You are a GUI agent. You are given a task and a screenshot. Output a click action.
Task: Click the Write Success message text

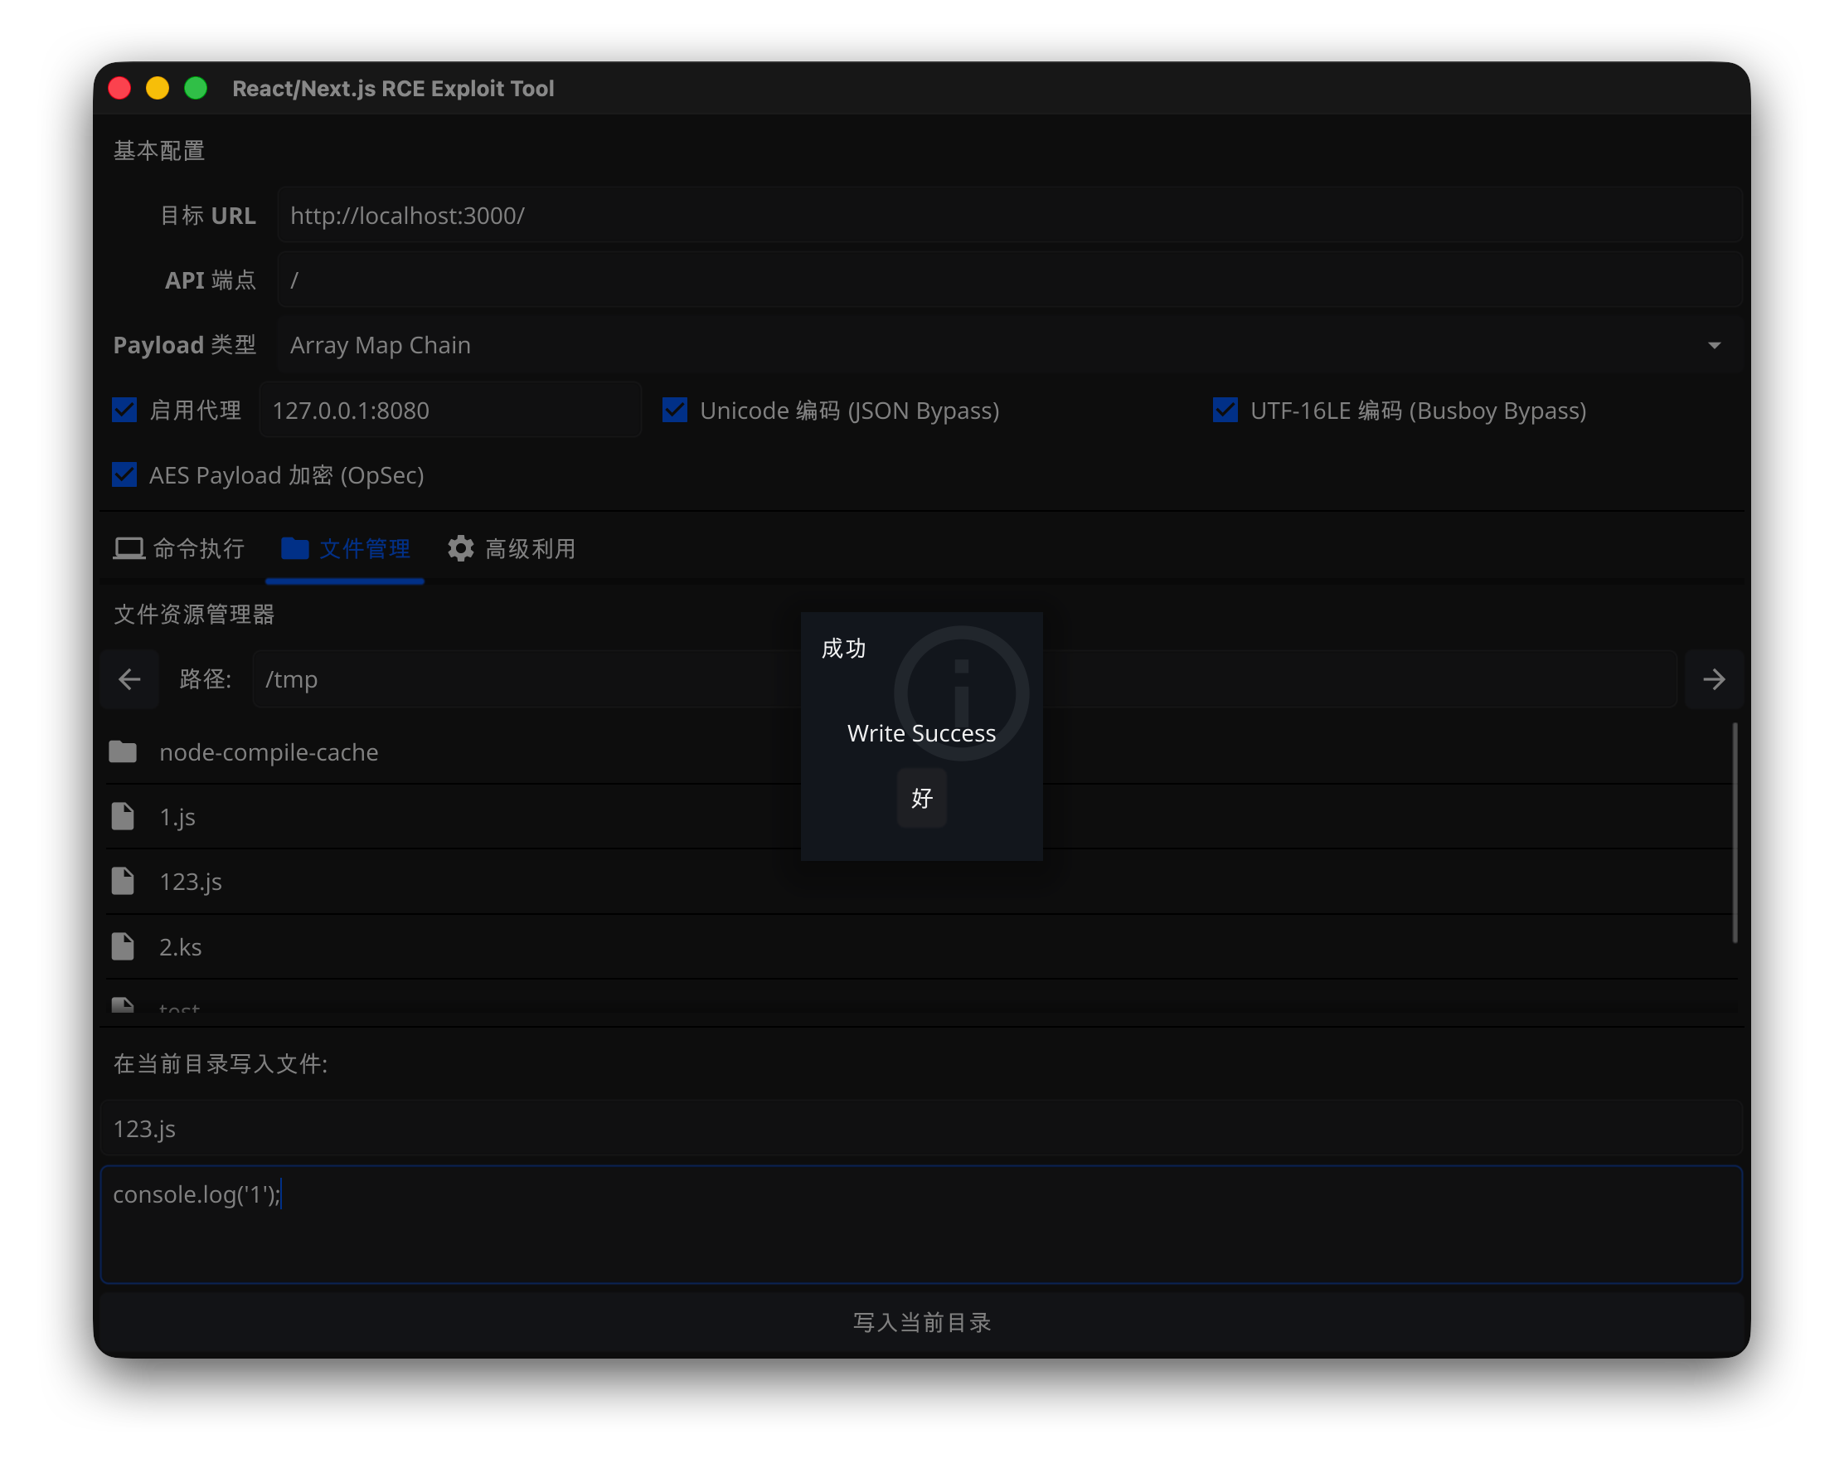pos(921,733)
